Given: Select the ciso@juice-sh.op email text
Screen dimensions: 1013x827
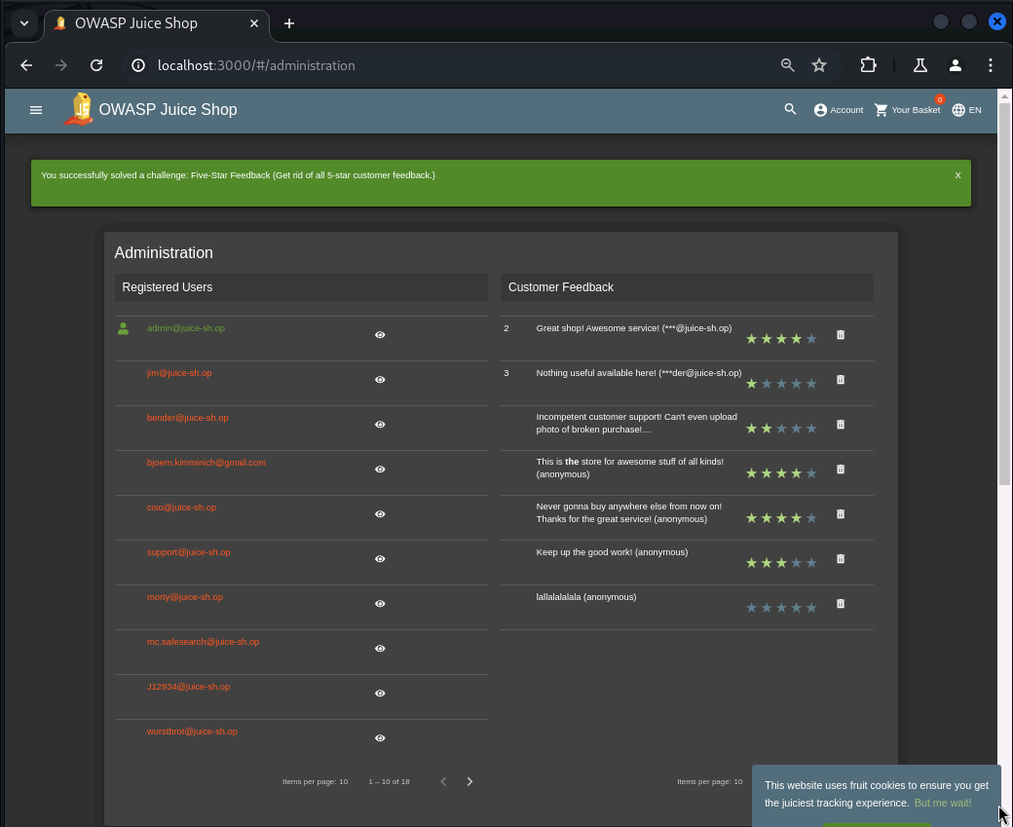Looking at the screenshot, I should pyautogui.click(x=181, y=507).
